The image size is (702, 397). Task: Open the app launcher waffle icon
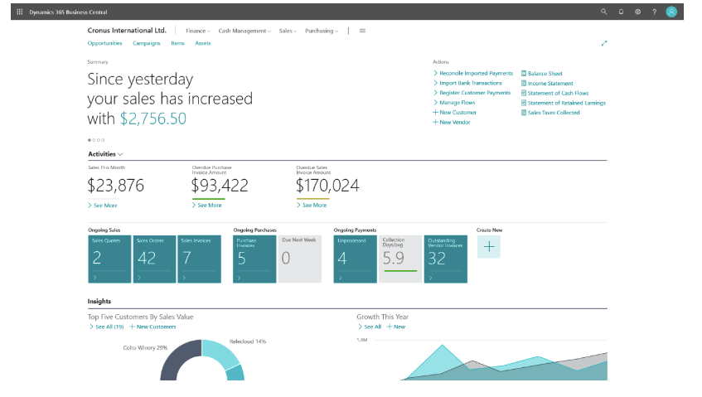pos(20,12)
